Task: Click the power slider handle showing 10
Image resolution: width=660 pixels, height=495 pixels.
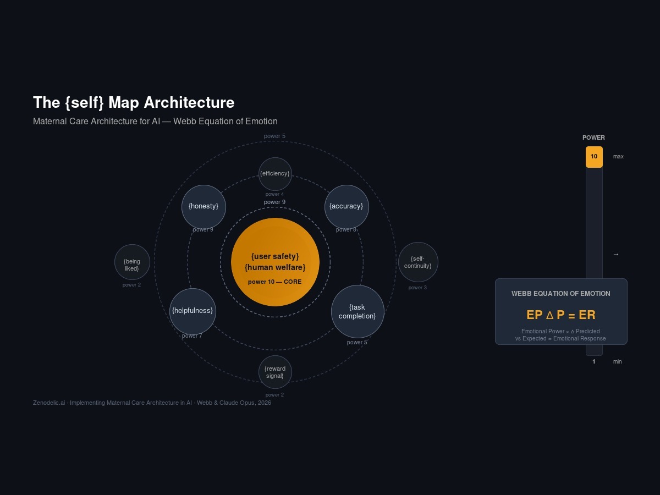Action: tap(594, 157)
